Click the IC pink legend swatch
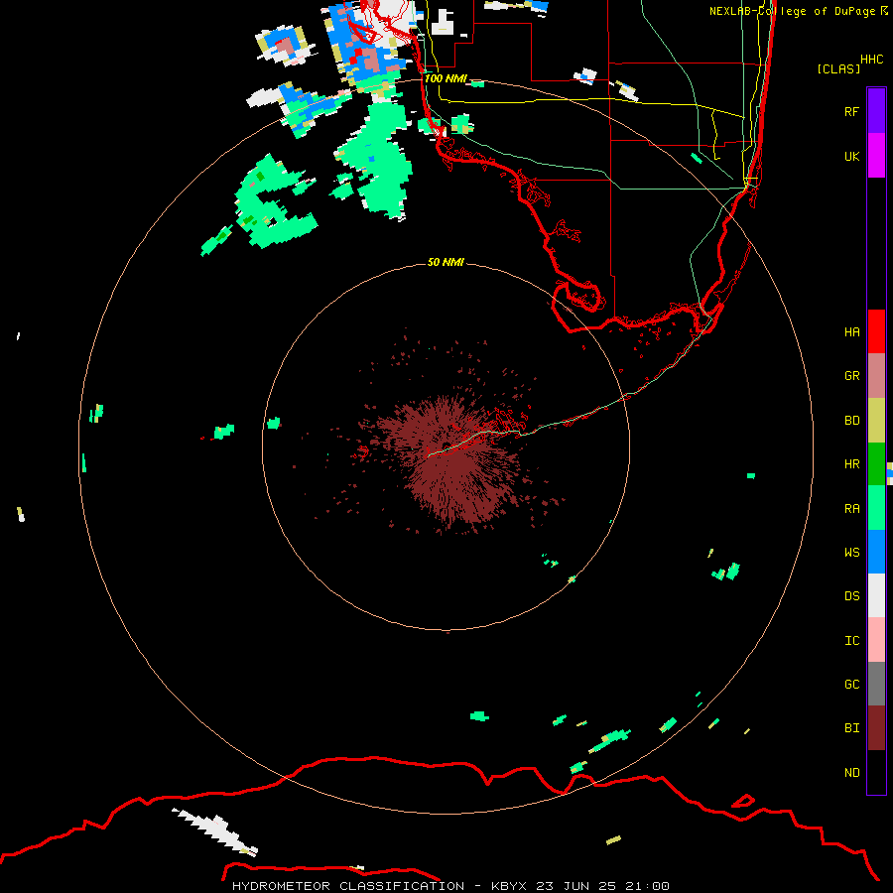 pyautogui.click(x=876, y=640)
